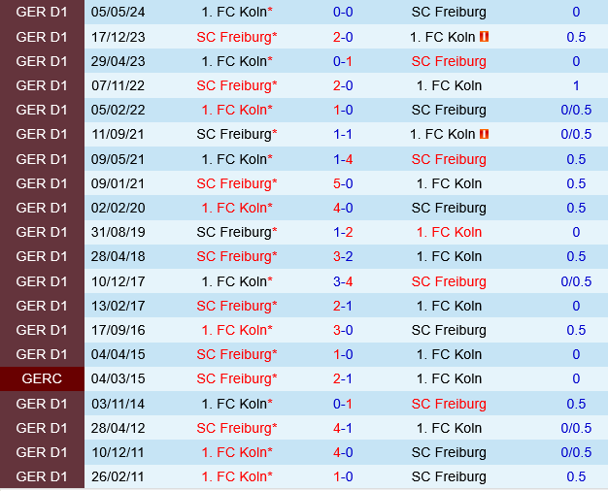Open the 0-0 score from 05/05/24
The width and height of the screenshot is (608, 491).
(343, 13)
